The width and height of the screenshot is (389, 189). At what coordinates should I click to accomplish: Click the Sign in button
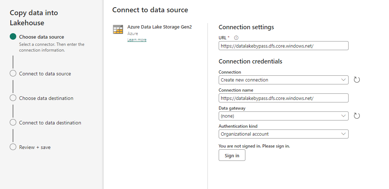pyautogui.click(x=232, y=155)
